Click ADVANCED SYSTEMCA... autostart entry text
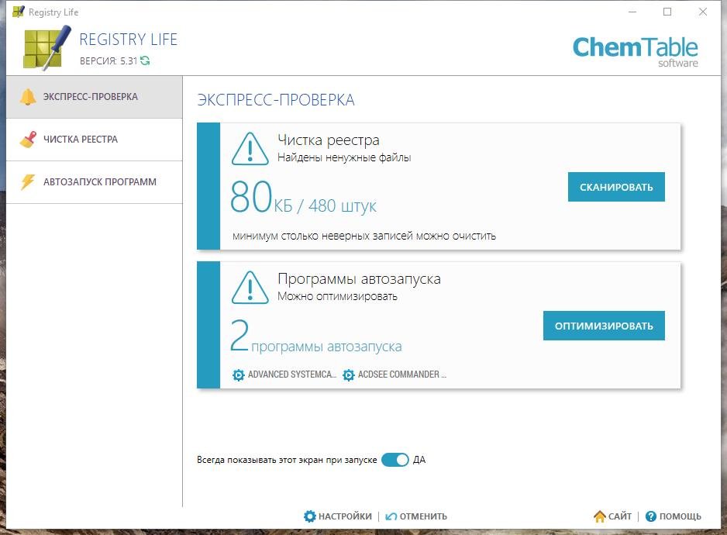Screen dimensions: 727x535 click(x=292, y=374)
